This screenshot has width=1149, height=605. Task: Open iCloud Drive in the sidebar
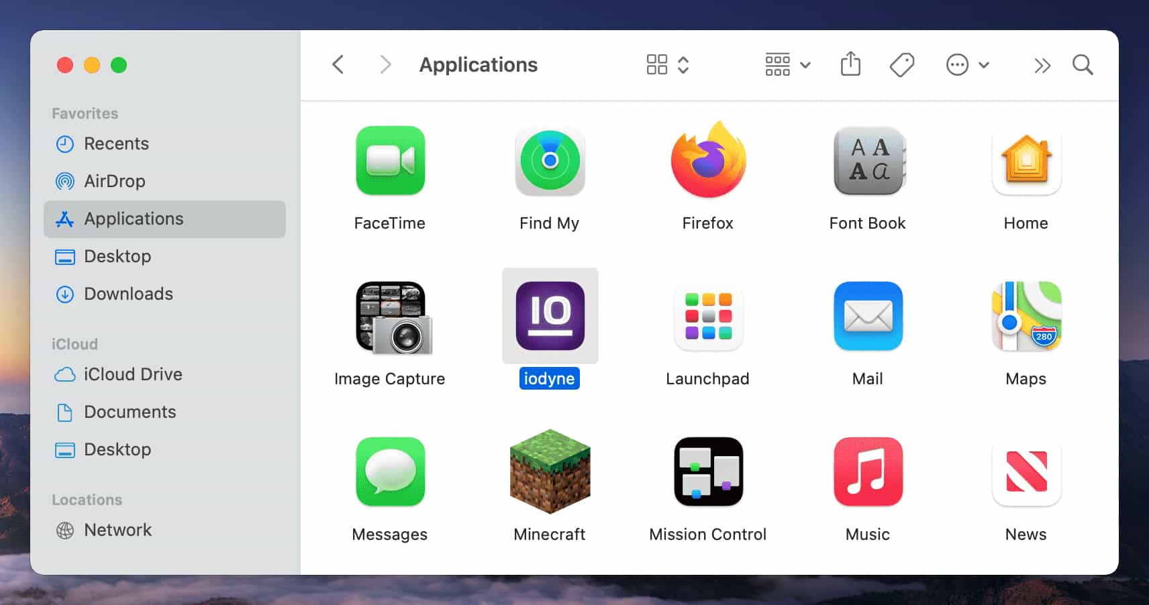132,374
